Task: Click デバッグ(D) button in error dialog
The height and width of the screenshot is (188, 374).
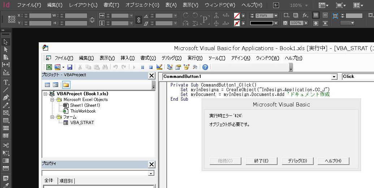Action: click(297, 161)
